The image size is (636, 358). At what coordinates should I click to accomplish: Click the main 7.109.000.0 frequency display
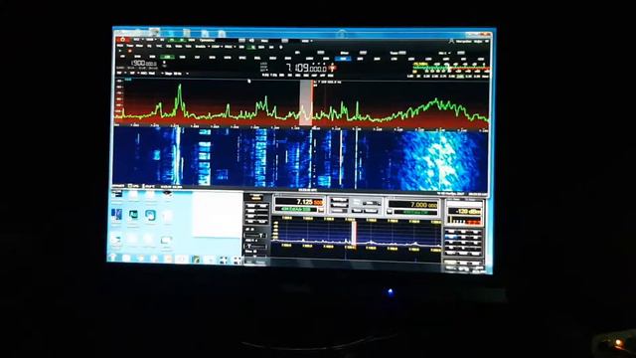click(307, 69)
